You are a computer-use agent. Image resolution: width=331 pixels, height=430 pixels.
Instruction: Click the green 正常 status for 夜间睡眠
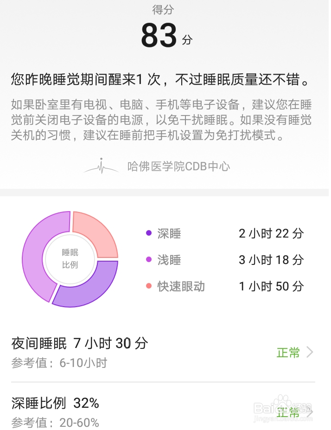[288, 353]
